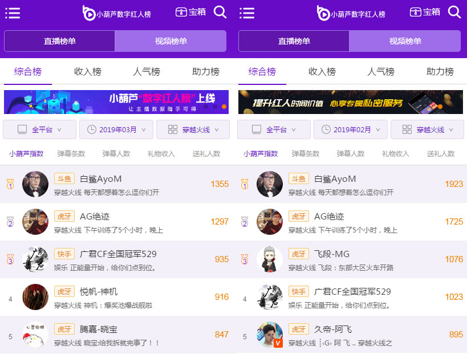
Task: Sort by 弹幕人数 in right panel
Action: 351,154
